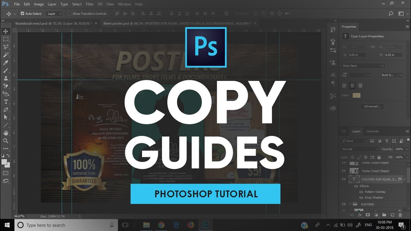Switch to the 3D panel tab
The width and height of the screenshot is (411, 231).
(x=344, y=131)
